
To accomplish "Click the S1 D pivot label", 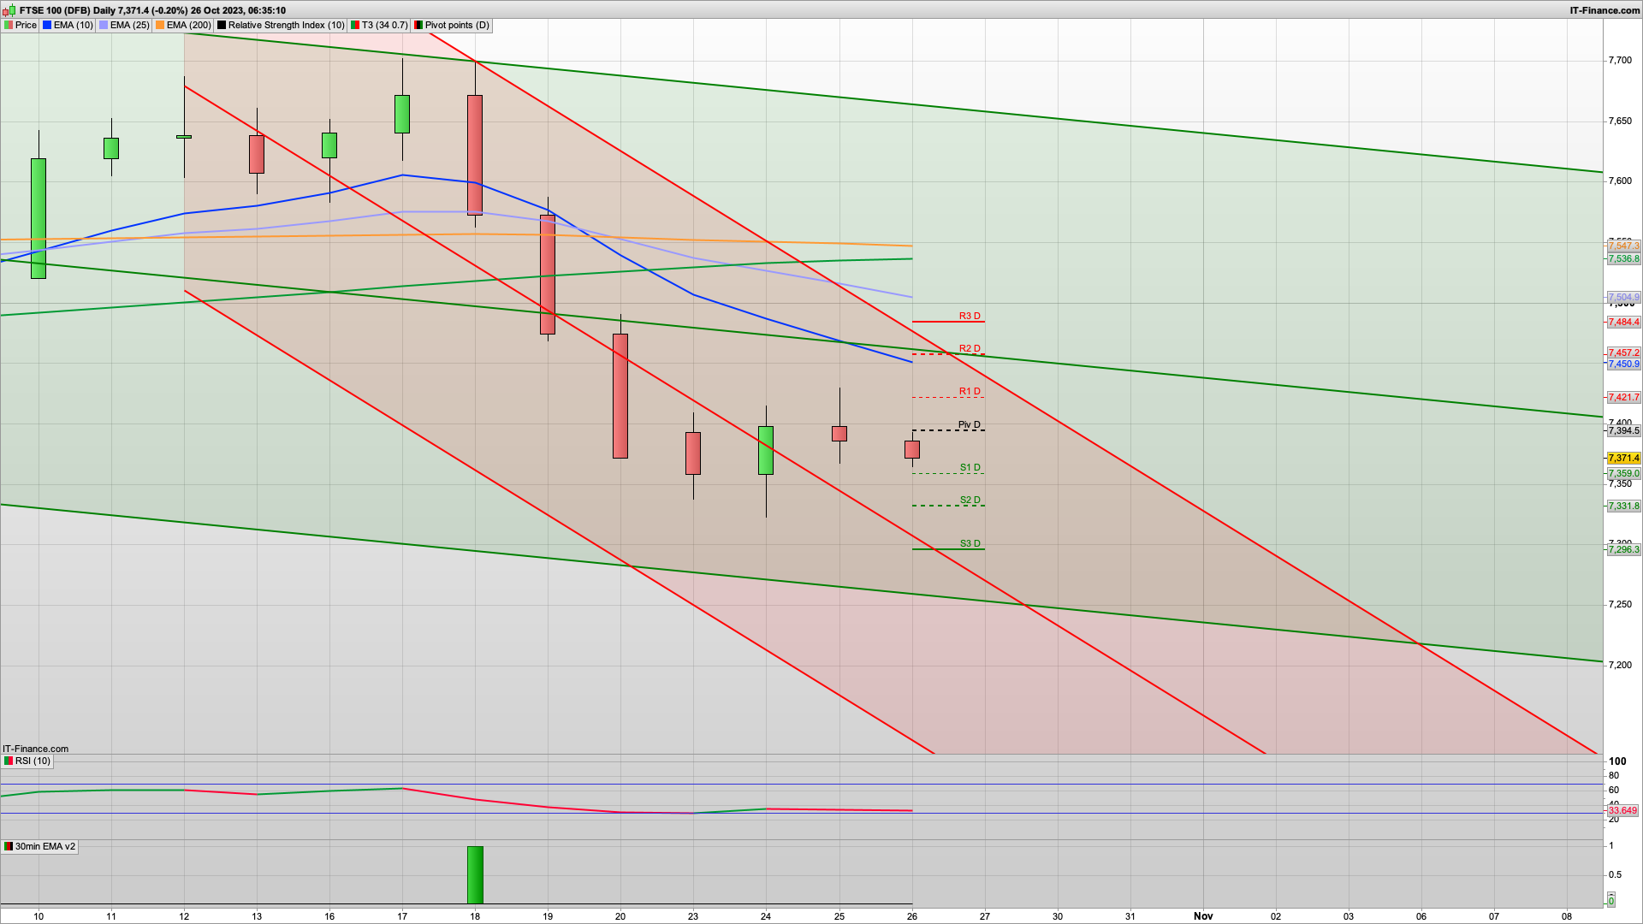I will pyautogui.click(x=970, y=467).
